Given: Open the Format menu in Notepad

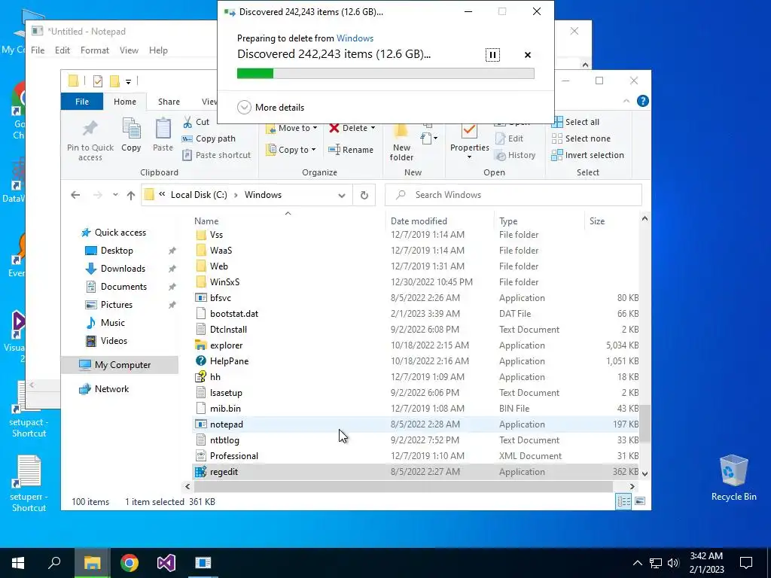Looking at the screenshot, I should (94, 50).
